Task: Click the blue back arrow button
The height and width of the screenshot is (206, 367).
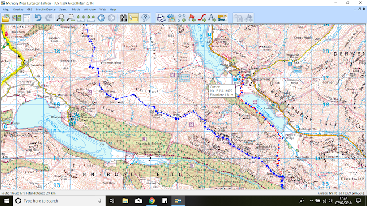Action: [x=101, y=18]
